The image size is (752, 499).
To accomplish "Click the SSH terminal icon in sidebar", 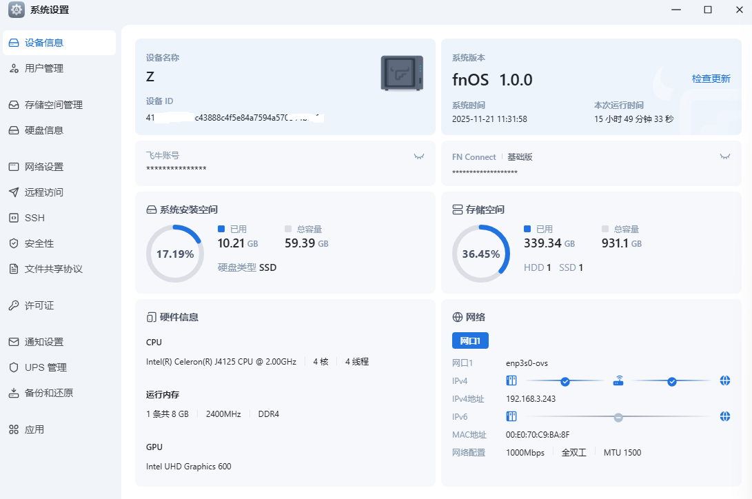I will [14, 218].
